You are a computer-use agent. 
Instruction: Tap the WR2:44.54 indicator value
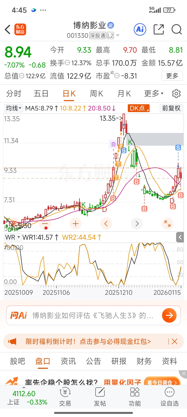tap(82, 237)
